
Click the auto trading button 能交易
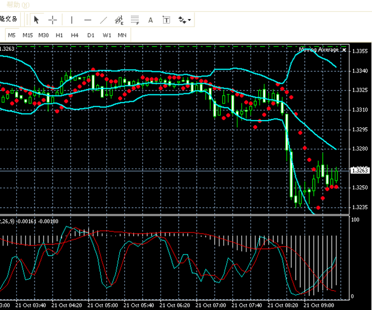9,19
